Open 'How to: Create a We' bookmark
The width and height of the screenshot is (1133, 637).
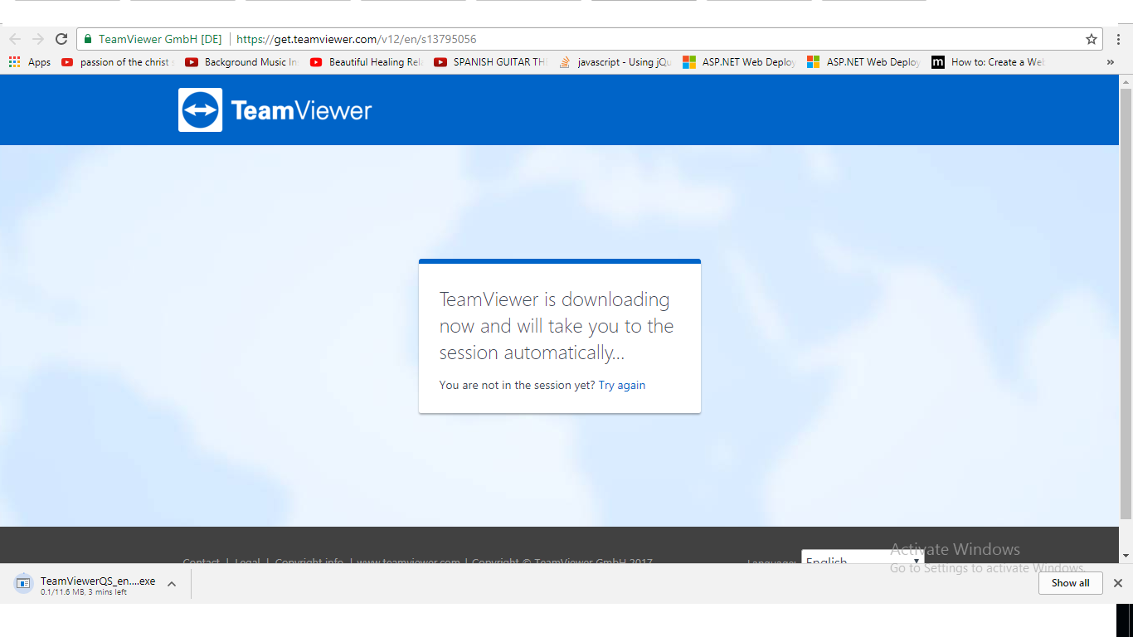pos(988,62)
